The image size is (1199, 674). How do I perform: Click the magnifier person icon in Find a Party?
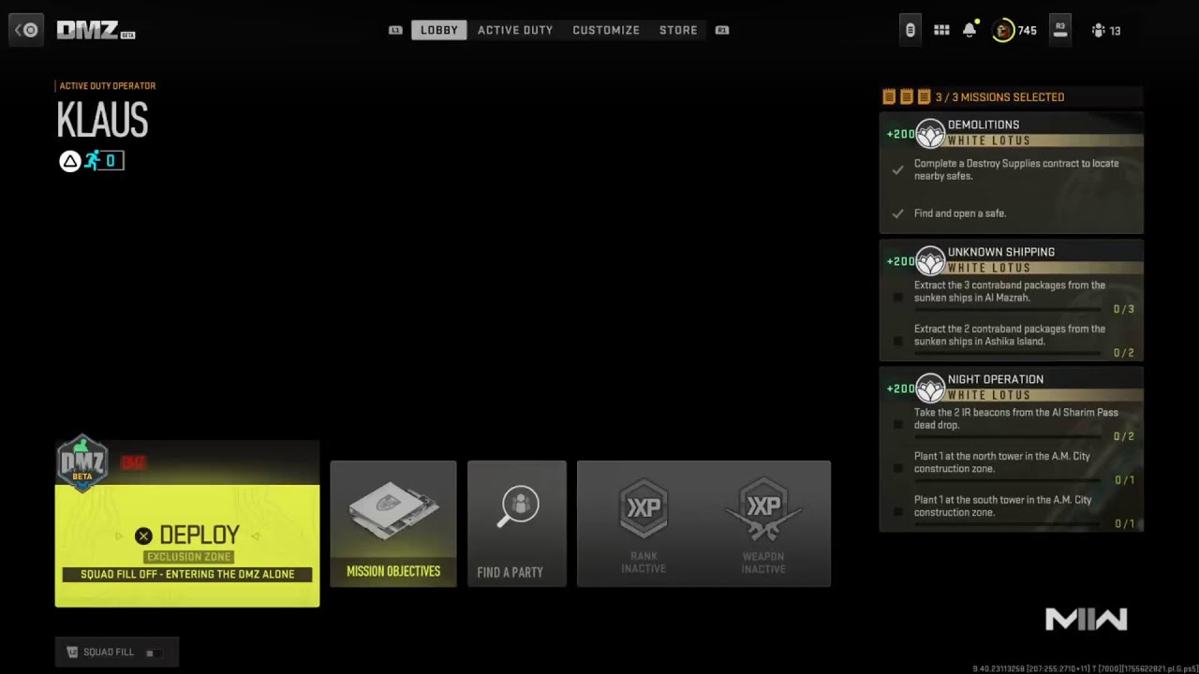pos(517,507)
